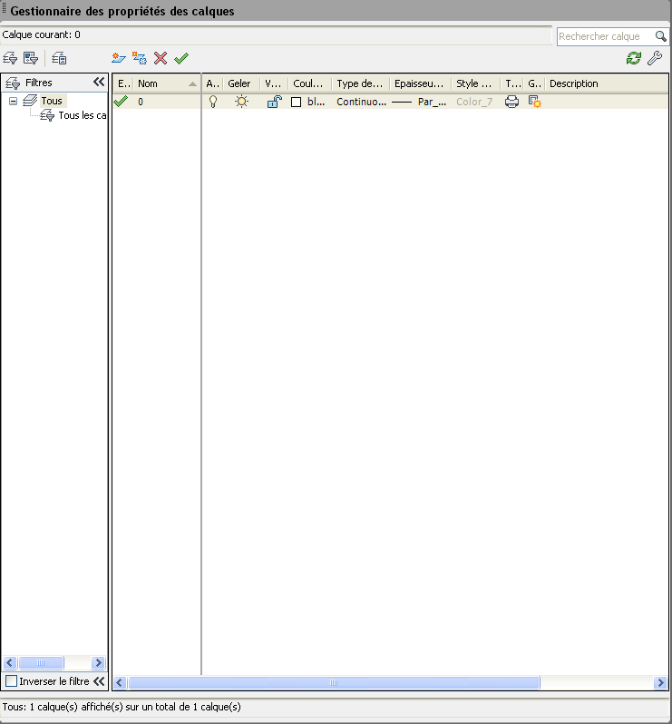Toggle layer 0 on/off light bulb
The width and height of the screenshot is (672, 724).
[213, 102]
